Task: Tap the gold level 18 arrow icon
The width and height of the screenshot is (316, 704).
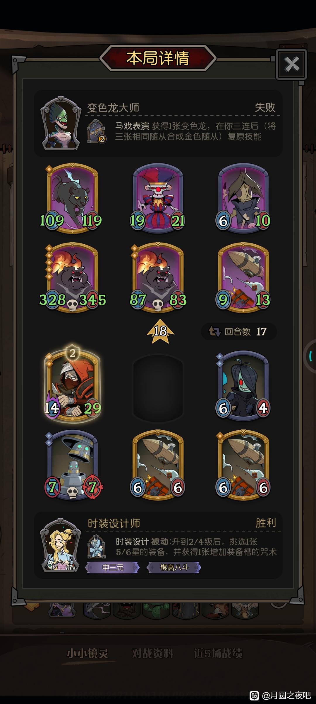Action: (160, 331)
